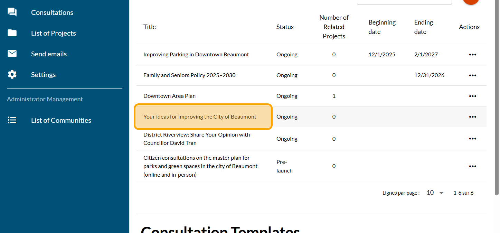Open actions menu for Family and Seniors Policy
This screenshot has width=500, height=233.
(472, 75)
